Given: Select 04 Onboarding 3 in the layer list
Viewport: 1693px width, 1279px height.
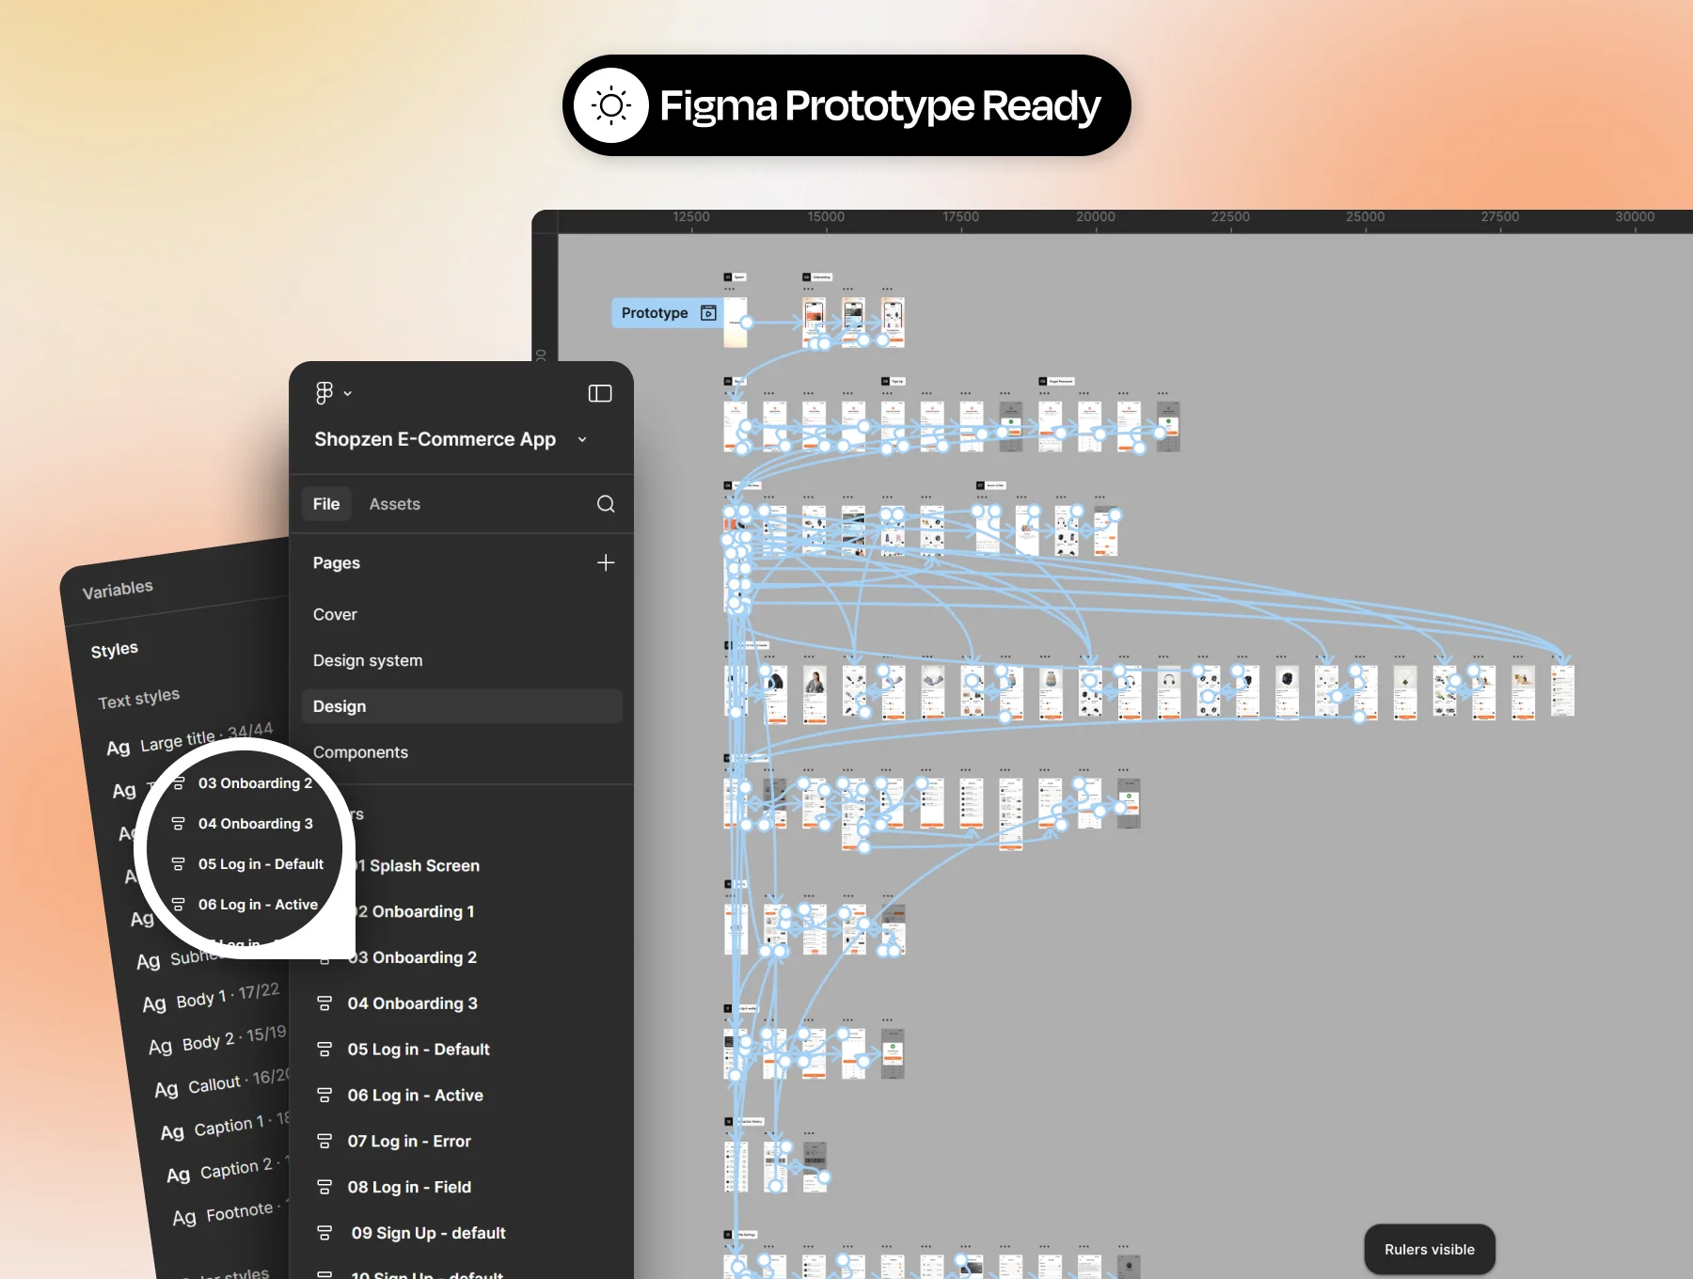Looking at the screenshot, I should pyautogui.click(x=412, y=1003).
